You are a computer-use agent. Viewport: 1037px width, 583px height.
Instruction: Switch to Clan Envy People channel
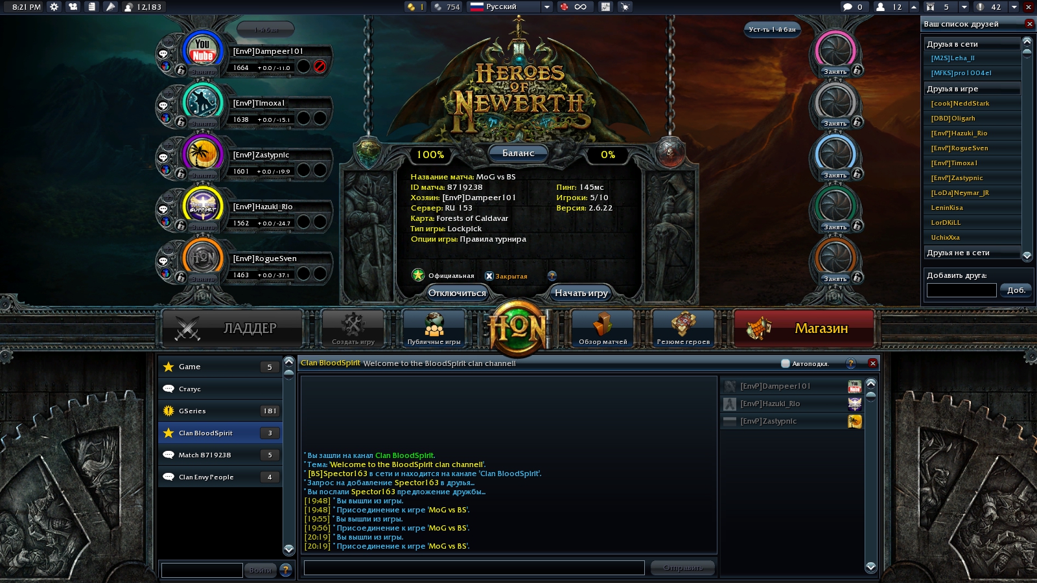pyautogui.click(x=220, y=477)
